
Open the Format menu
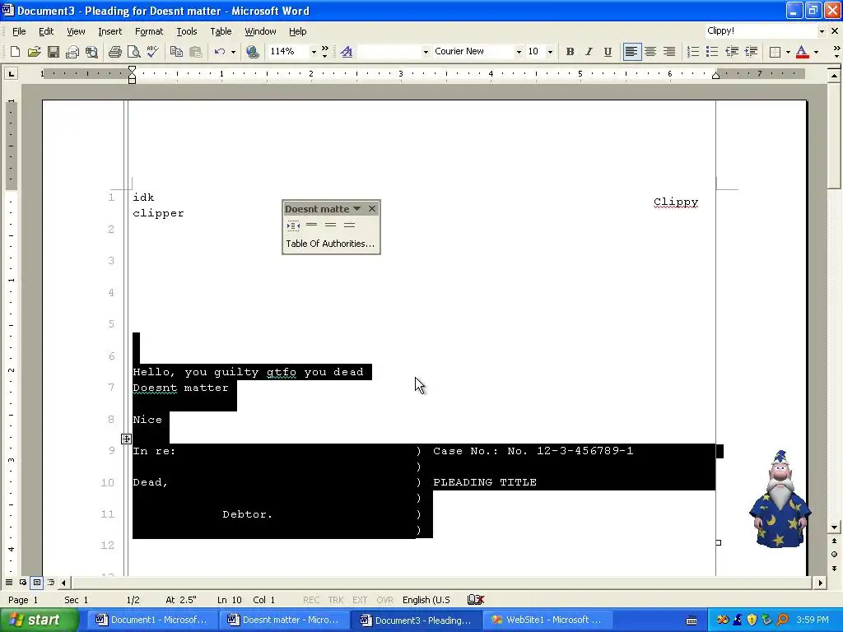click(x=149, y=31)
